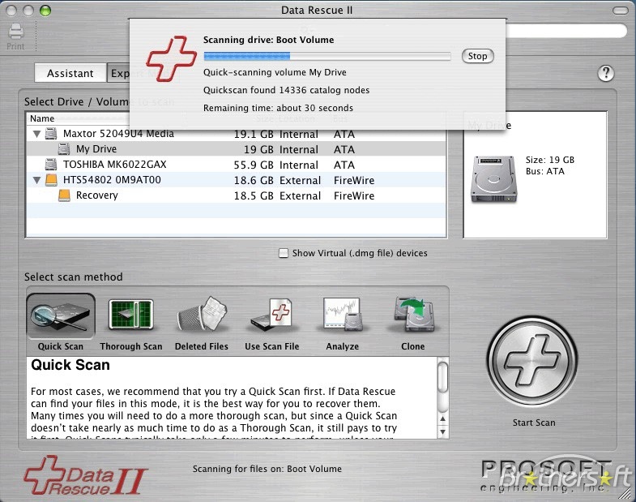The height and width of the screenshot is (502, 636).
Task: Click the 18.6 GB size value
Action: pos(254,180)
